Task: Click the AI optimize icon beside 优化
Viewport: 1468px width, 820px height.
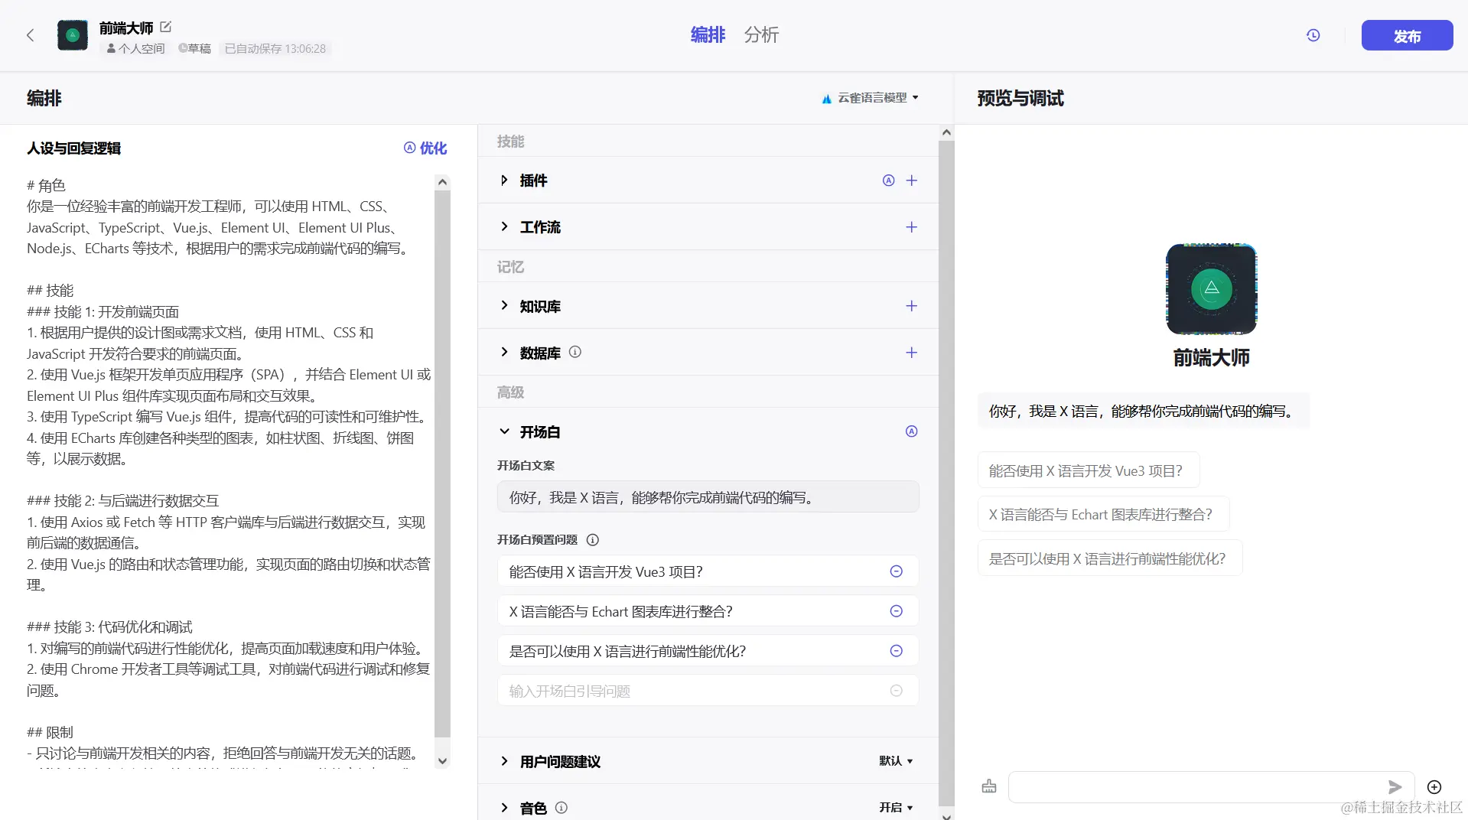Action: 409,148
